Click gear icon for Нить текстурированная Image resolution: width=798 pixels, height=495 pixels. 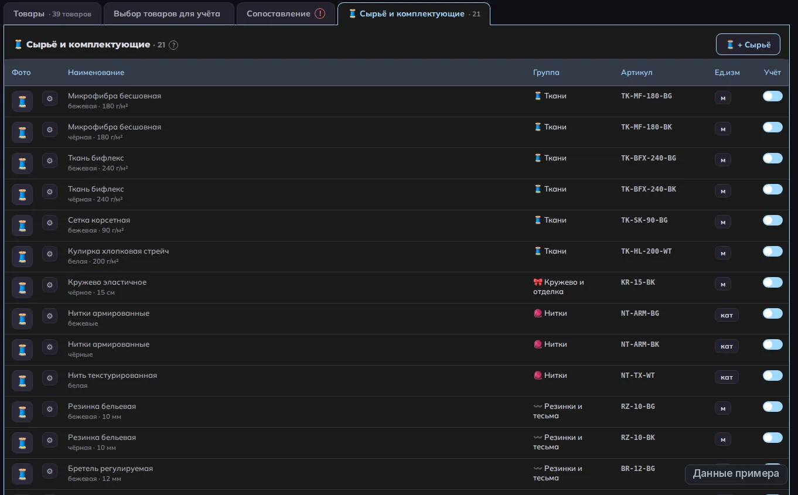pos(50,378)
